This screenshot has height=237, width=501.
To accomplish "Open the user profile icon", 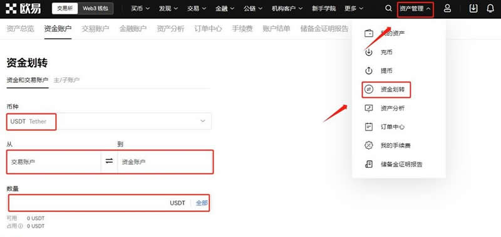I will [x=447, y=9].
